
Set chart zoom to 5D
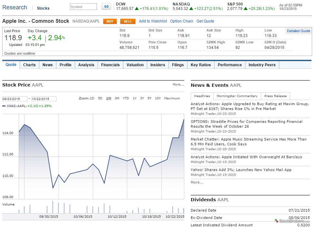pos(100,98)
